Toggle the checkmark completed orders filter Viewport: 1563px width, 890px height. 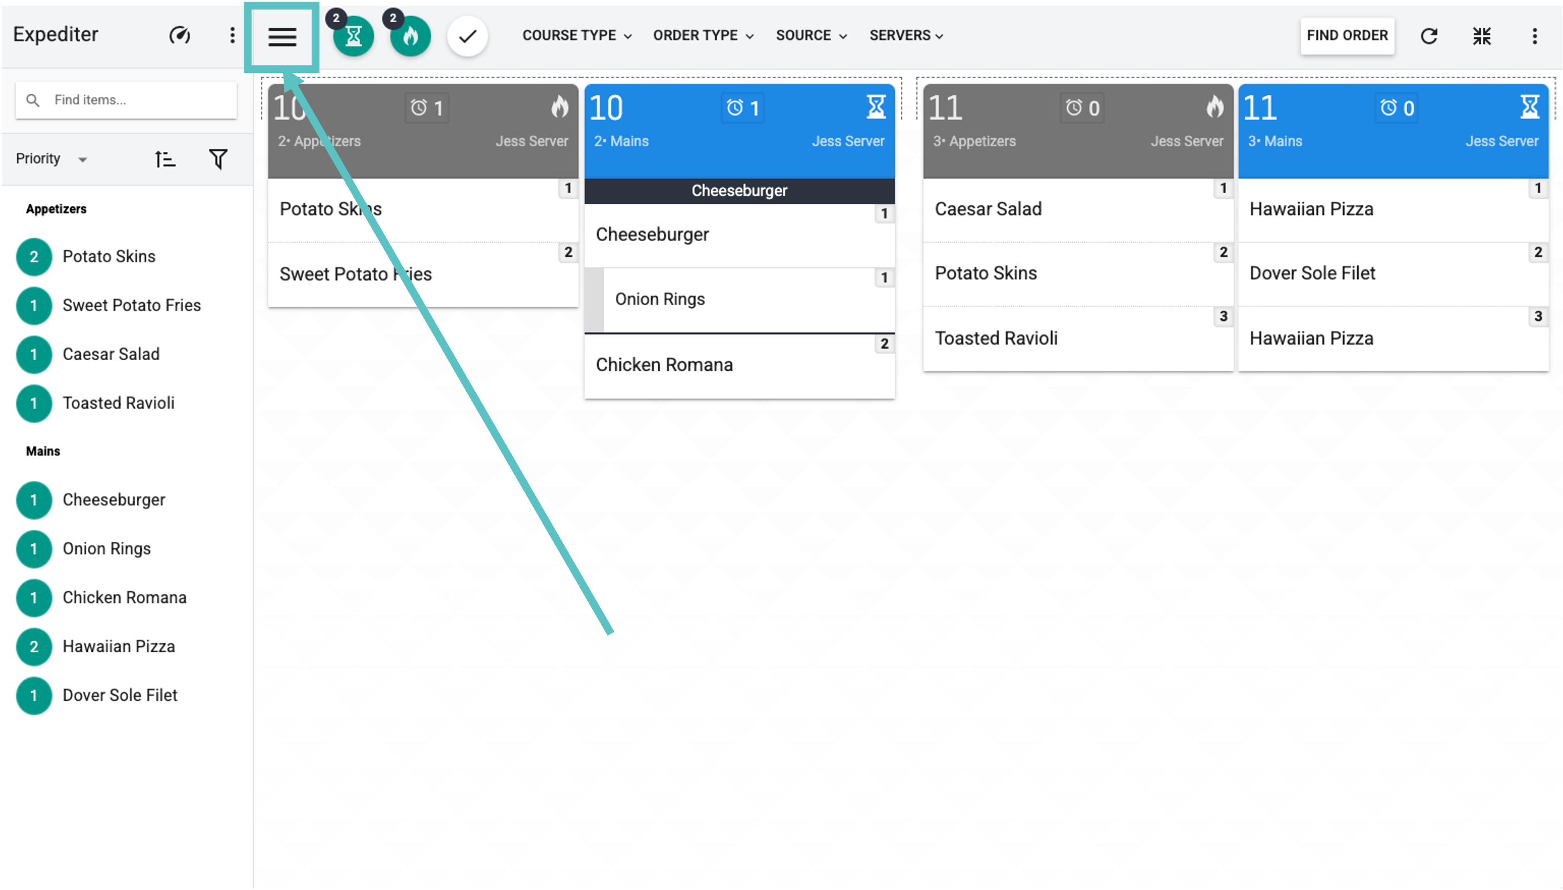click(467, 37)
